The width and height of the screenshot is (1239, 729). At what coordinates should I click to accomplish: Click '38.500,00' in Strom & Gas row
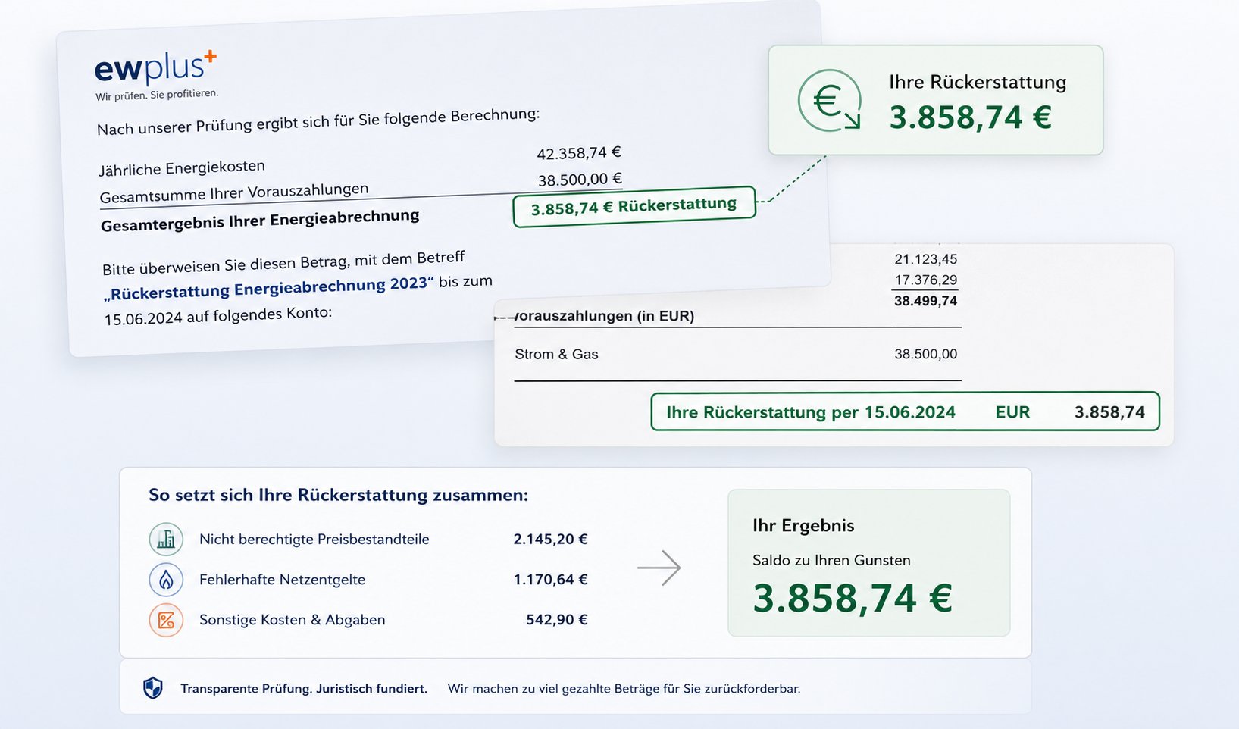click(925, 354)
